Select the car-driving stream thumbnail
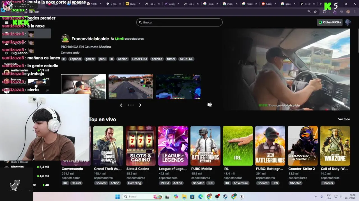This screenshot has width=359, height=201. [83, 87]
